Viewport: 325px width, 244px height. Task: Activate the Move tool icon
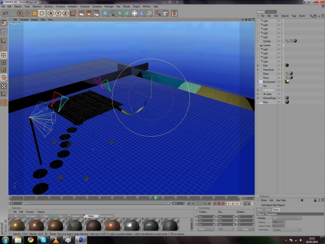click(27, 14)
